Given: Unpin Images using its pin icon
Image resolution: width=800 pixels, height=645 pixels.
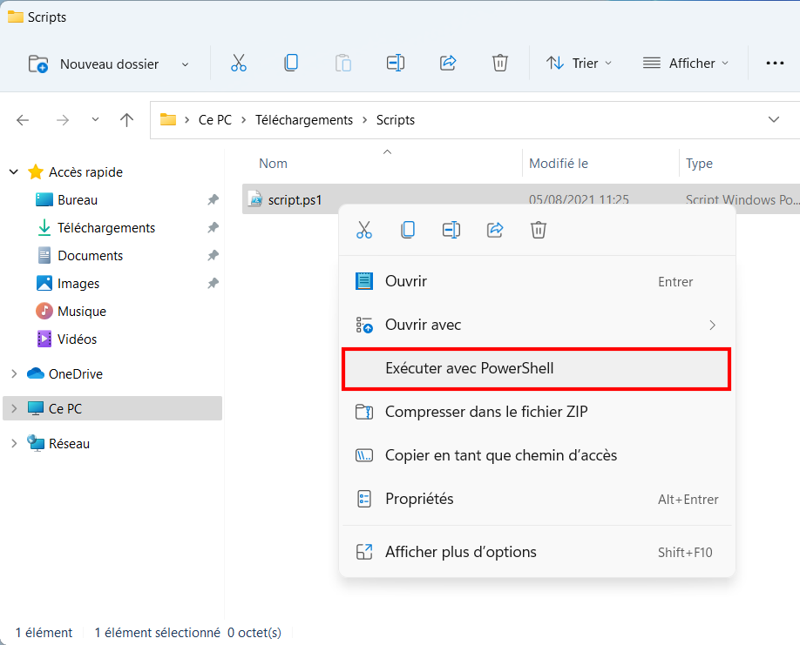Looking at the screenshot, I should tap(213, 283).
